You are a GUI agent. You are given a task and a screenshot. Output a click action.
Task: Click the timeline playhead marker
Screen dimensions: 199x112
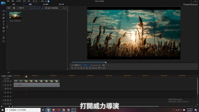(26, 76)
